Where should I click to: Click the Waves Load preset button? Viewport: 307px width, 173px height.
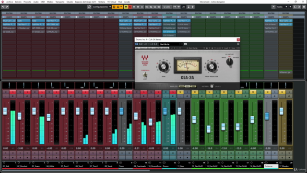(226, 48)
